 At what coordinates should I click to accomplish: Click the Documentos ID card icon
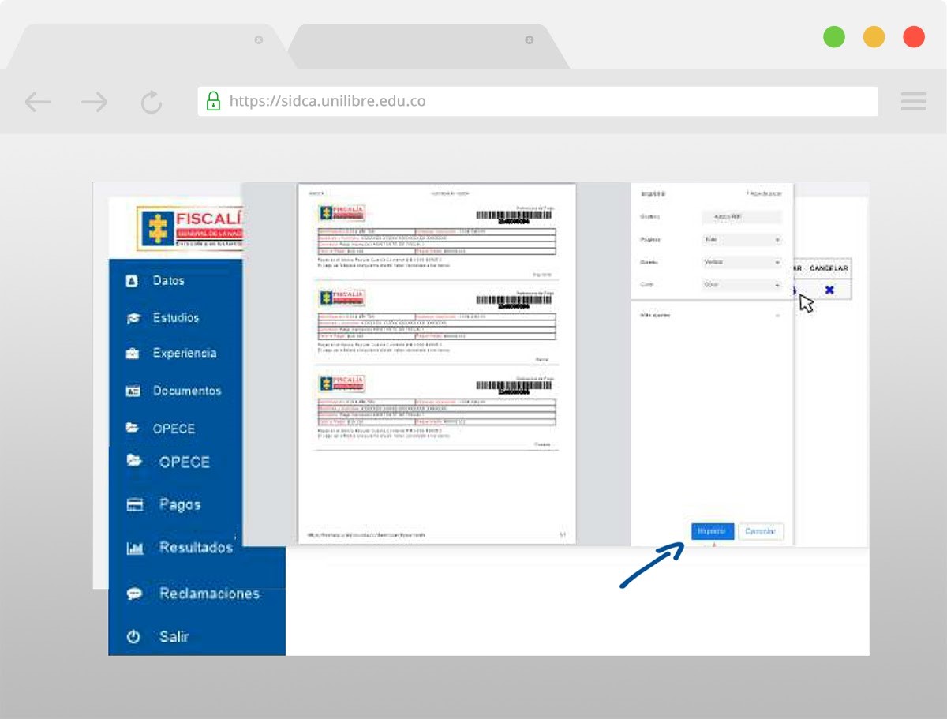(133, 391)
